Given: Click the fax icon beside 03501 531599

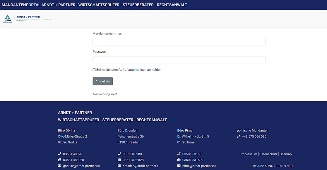Looking at the screenshot, I should point(179,160).
